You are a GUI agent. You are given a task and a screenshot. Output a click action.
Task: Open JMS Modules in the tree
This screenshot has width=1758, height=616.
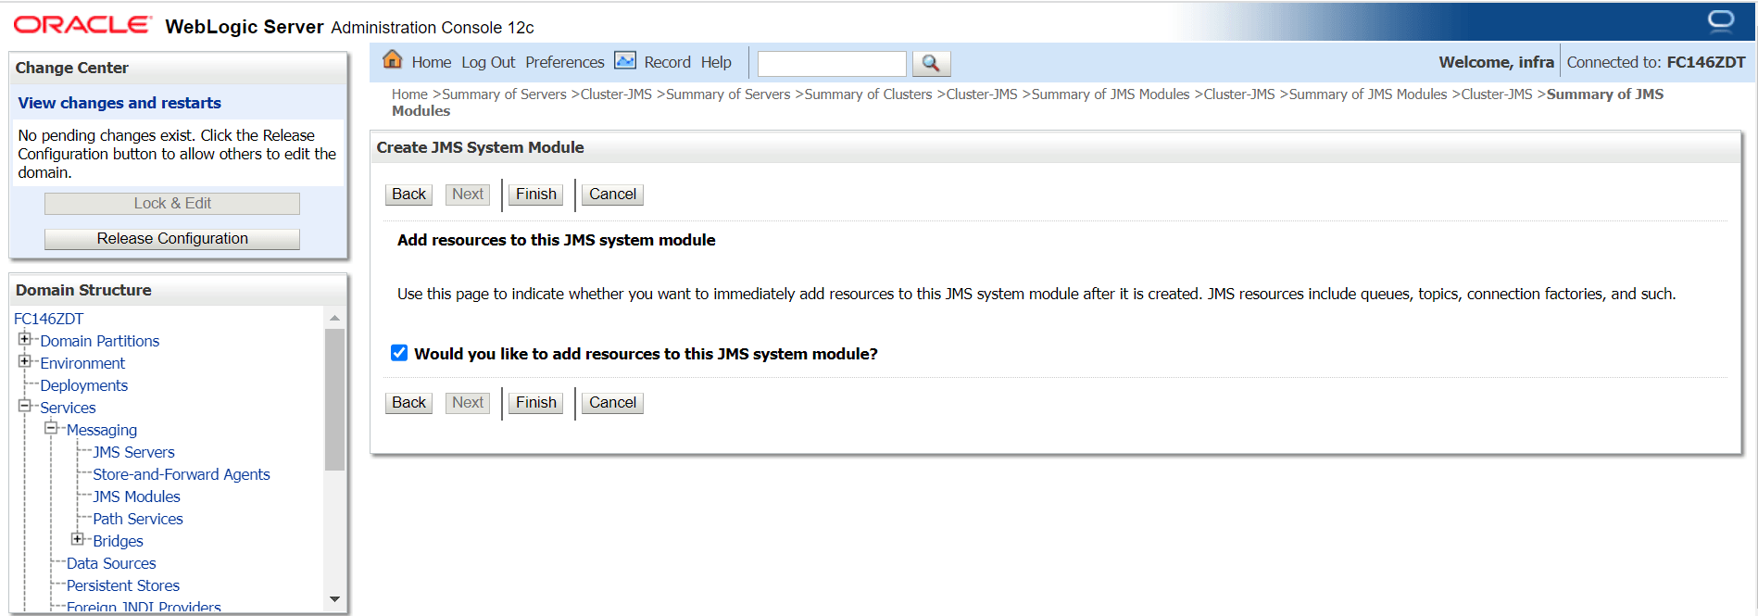coord(136,497)
